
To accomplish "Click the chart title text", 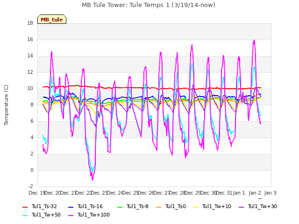I will (x=149, y=5).
